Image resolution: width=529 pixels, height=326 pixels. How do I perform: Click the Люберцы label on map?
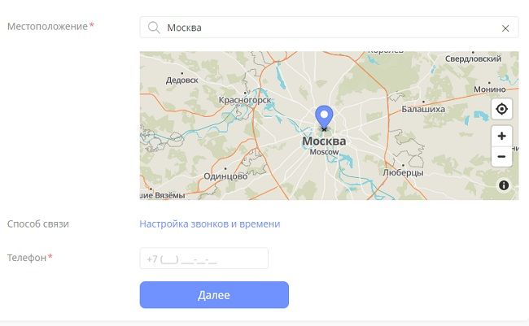[403, 172]
